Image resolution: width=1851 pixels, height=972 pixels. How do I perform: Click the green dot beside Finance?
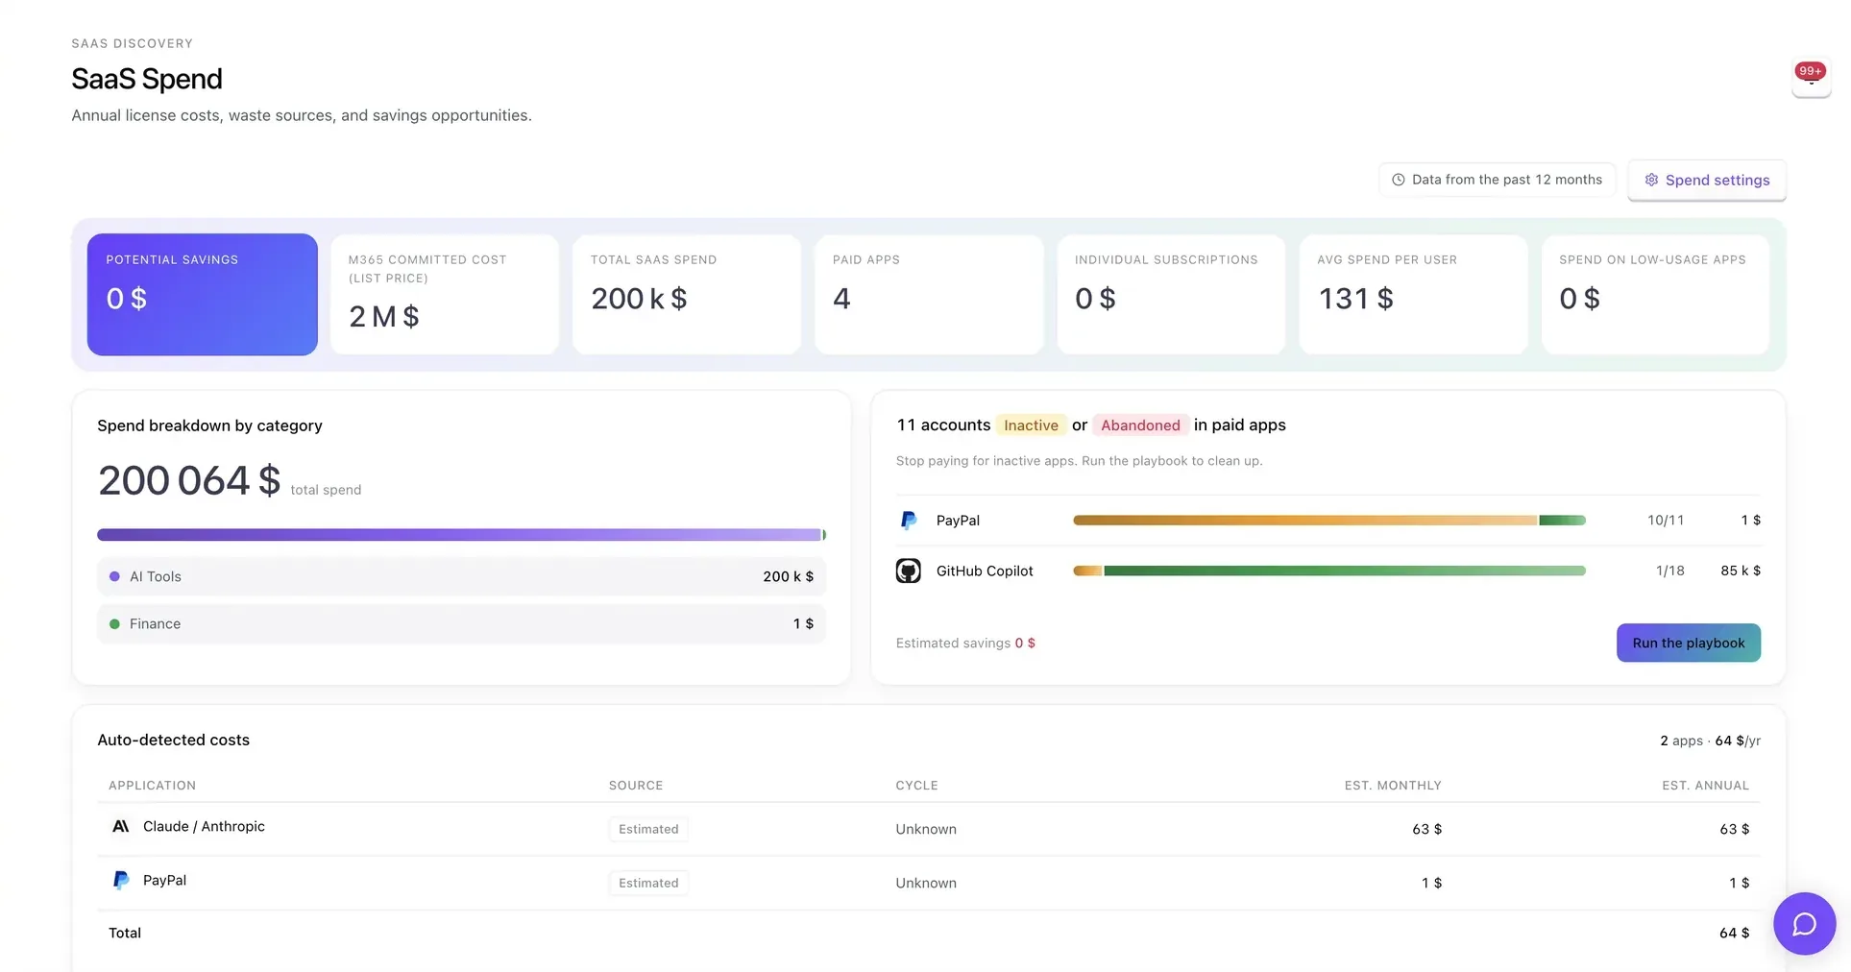[x=114, y=623]
